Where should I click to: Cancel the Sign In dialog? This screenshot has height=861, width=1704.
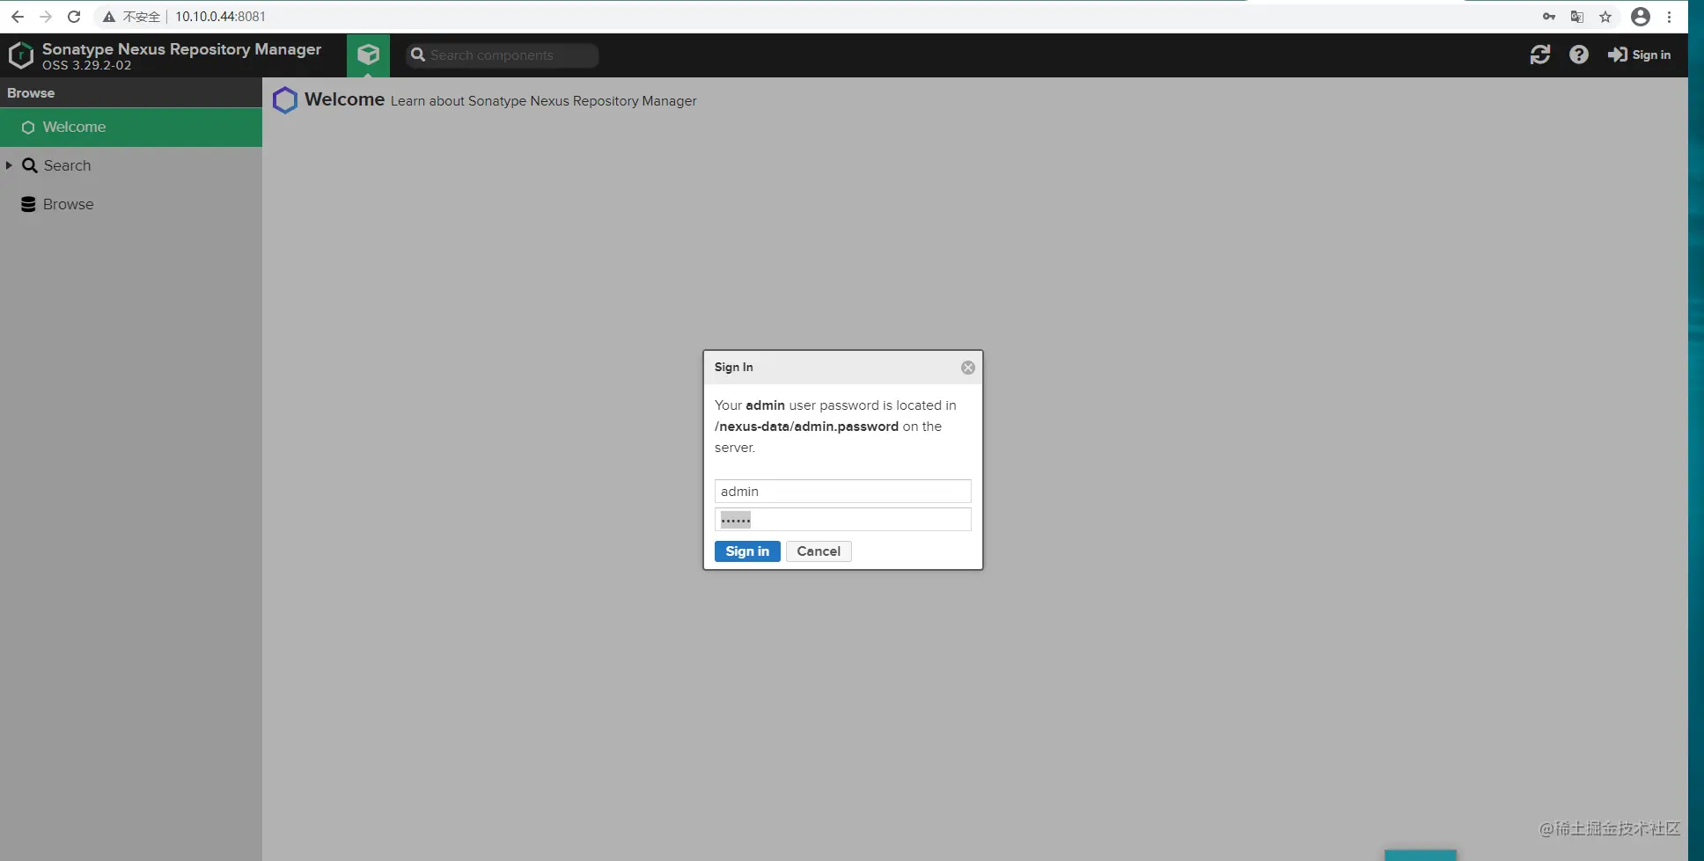click(x=819, y=551)
